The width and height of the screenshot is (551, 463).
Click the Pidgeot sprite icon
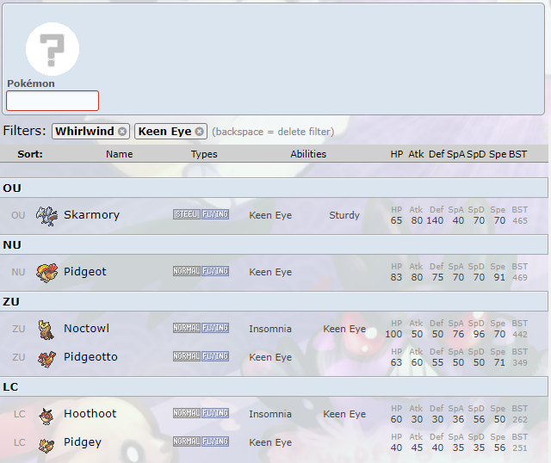coord(46,273)
